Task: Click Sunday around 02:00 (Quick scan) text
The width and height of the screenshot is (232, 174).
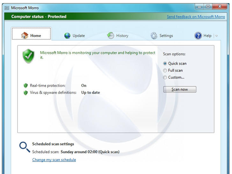Action: coord(90,152)
